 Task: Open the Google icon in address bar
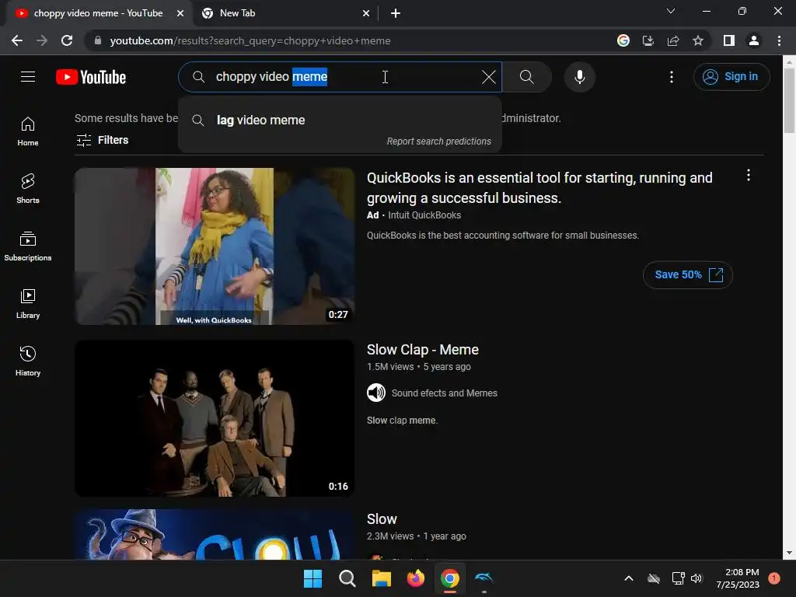[623, 40]
